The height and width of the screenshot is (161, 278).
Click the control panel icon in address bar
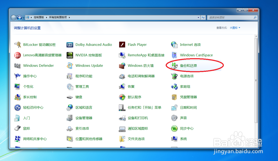(27, 17)
